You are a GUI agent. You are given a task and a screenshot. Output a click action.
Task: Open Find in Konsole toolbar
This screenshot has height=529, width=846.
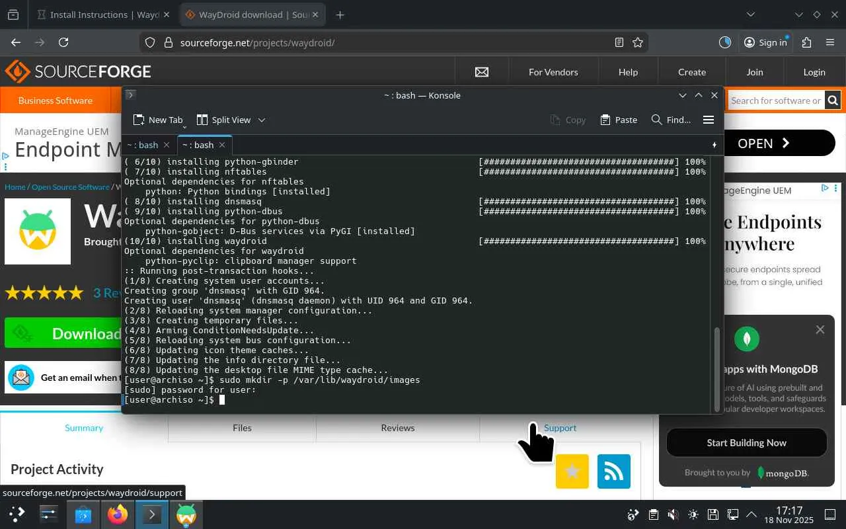click(x=671, y=120)
